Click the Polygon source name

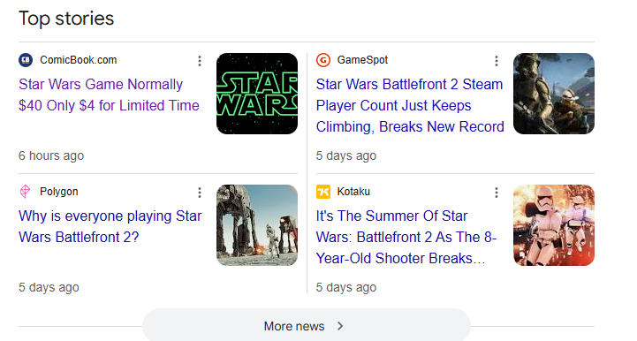59,192
